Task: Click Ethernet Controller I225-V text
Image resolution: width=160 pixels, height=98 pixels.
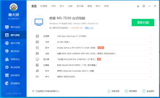Action: [76, 71]
